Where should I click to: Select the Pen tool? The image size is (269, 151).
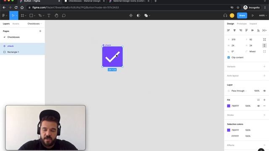click(x=40, y=16)
